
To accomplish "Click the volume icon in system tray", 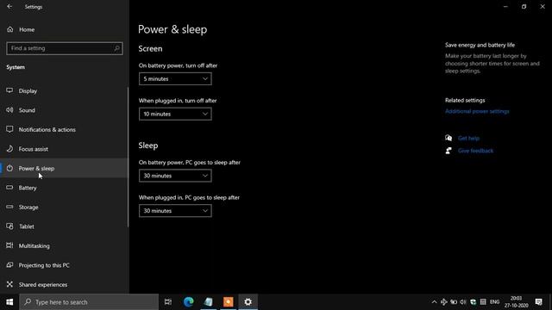I will (x=463, y=302).
